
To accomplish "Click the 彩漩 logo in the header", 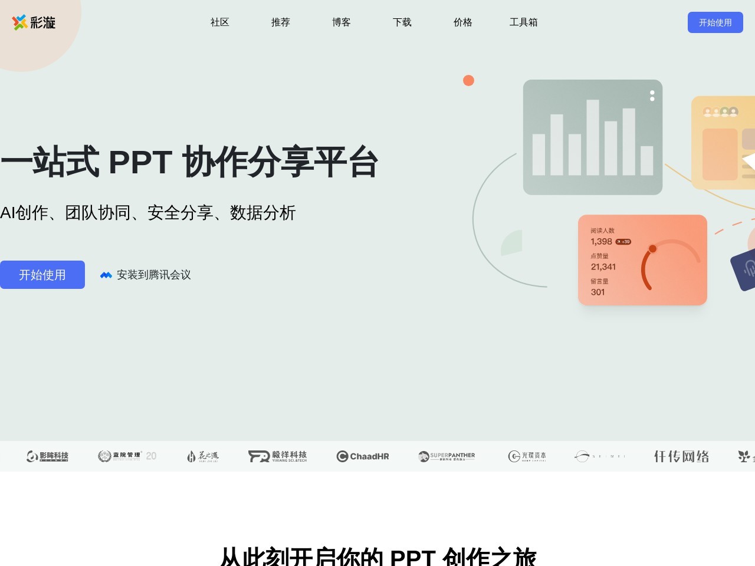I will (x=34, y=22).
